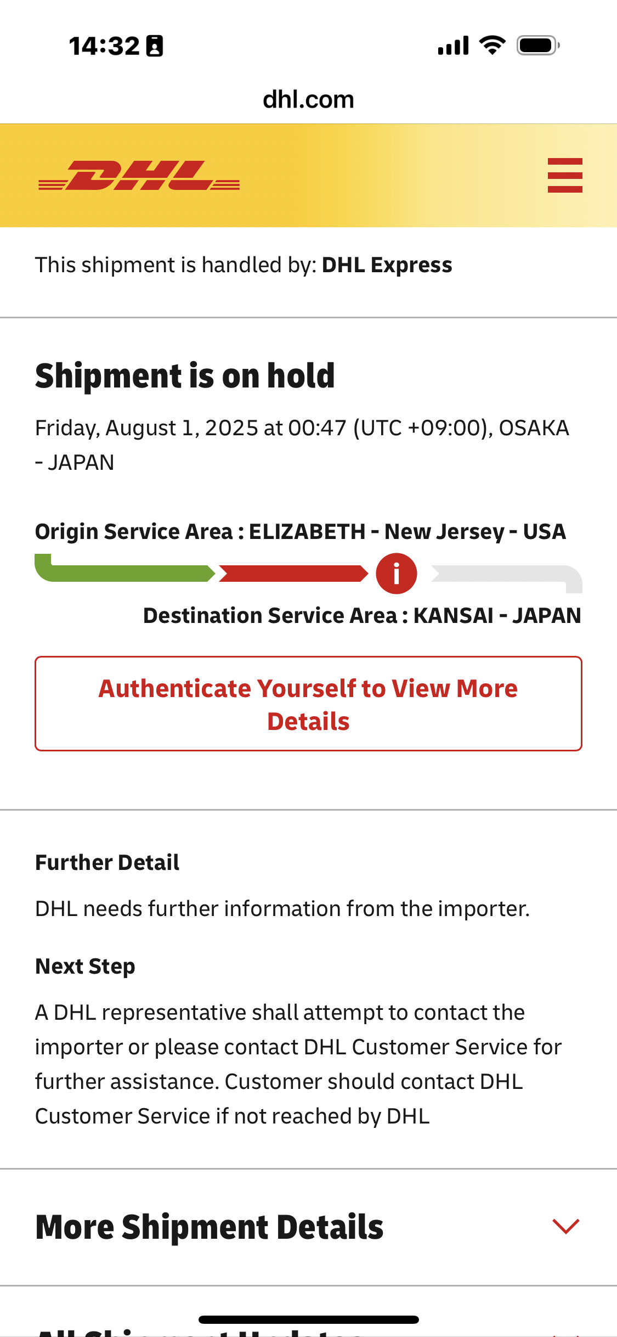Tap the Shipment is on hold heading
The height and width of the screenshot is (1337, 617).
click(x=185, y=376)
